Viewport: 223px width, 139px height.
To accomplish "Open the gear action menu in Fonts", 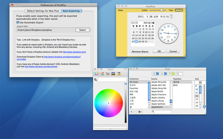I will (140, 112).
